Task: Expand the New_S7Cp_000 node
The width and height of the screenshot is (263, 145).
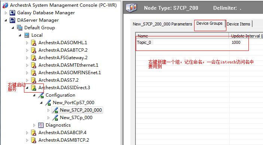Action: [49, 118]
